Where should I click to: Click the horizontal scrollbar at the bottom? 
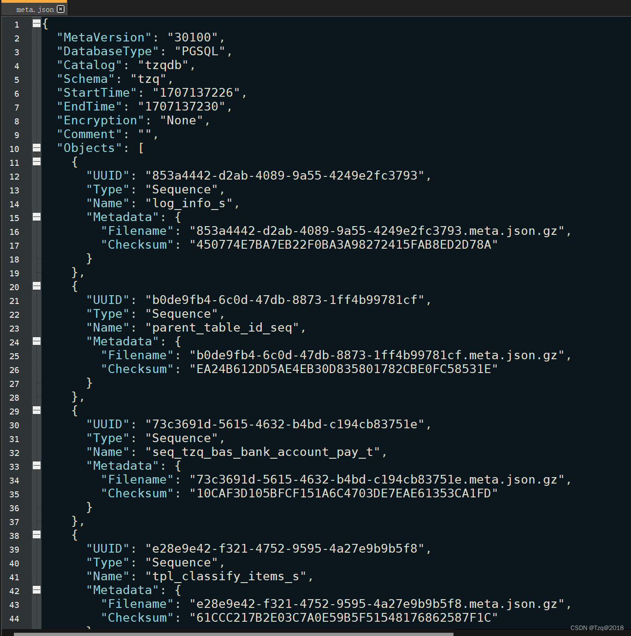tap(233, 634)
